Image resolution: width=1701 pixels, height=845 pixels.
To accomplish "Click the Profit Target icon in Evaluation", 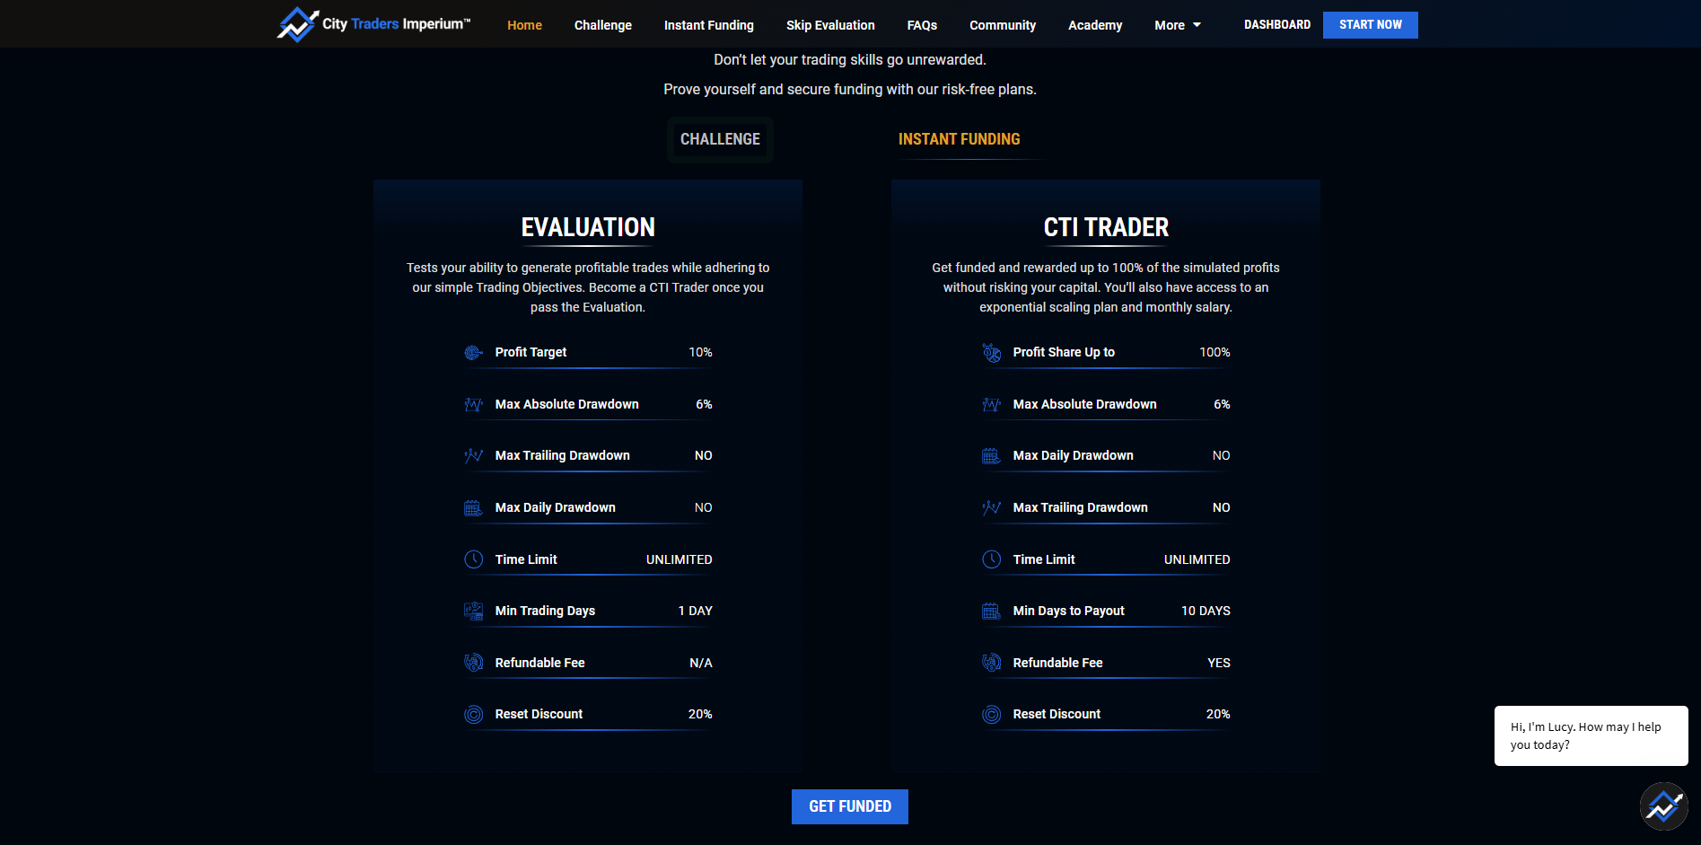I will point(473,353).
